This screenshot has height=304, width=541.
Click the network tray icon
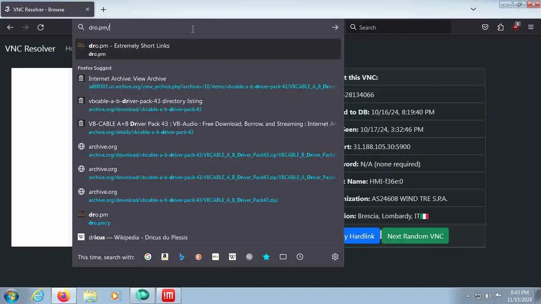click(478, 296)
